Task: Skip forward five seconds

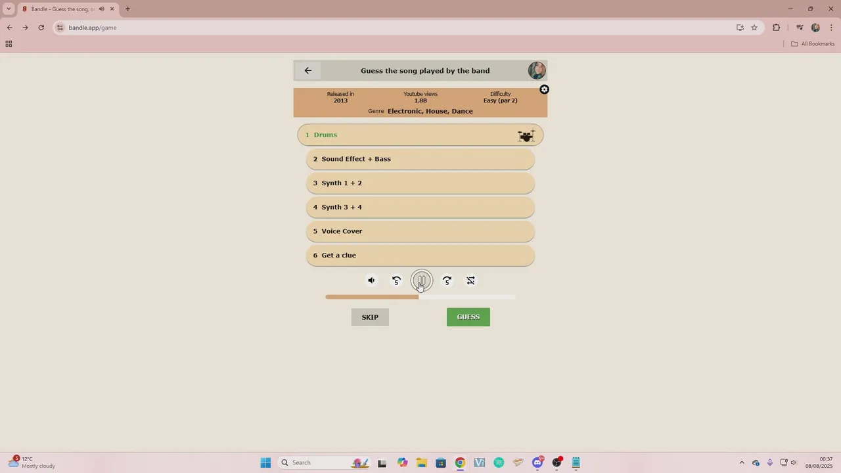Action: [447, 281]
